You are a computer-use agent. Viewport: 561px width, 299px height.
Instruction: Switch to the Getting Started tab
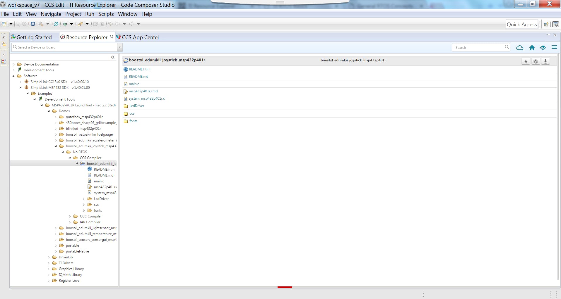[34, 37]
